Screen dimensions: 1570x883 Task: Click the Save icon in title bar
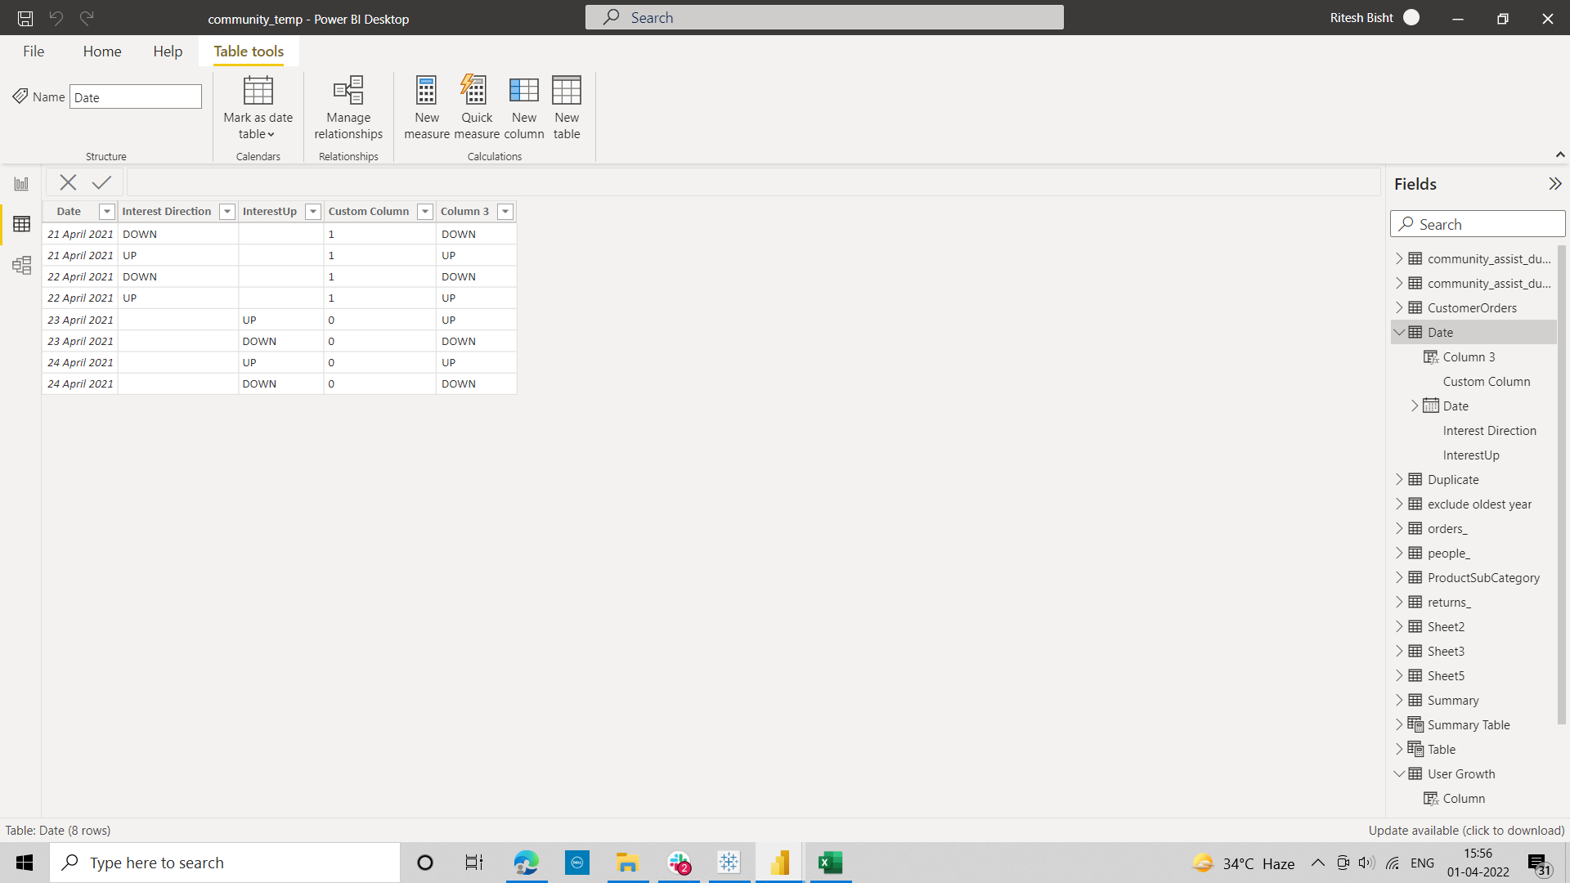25,17
